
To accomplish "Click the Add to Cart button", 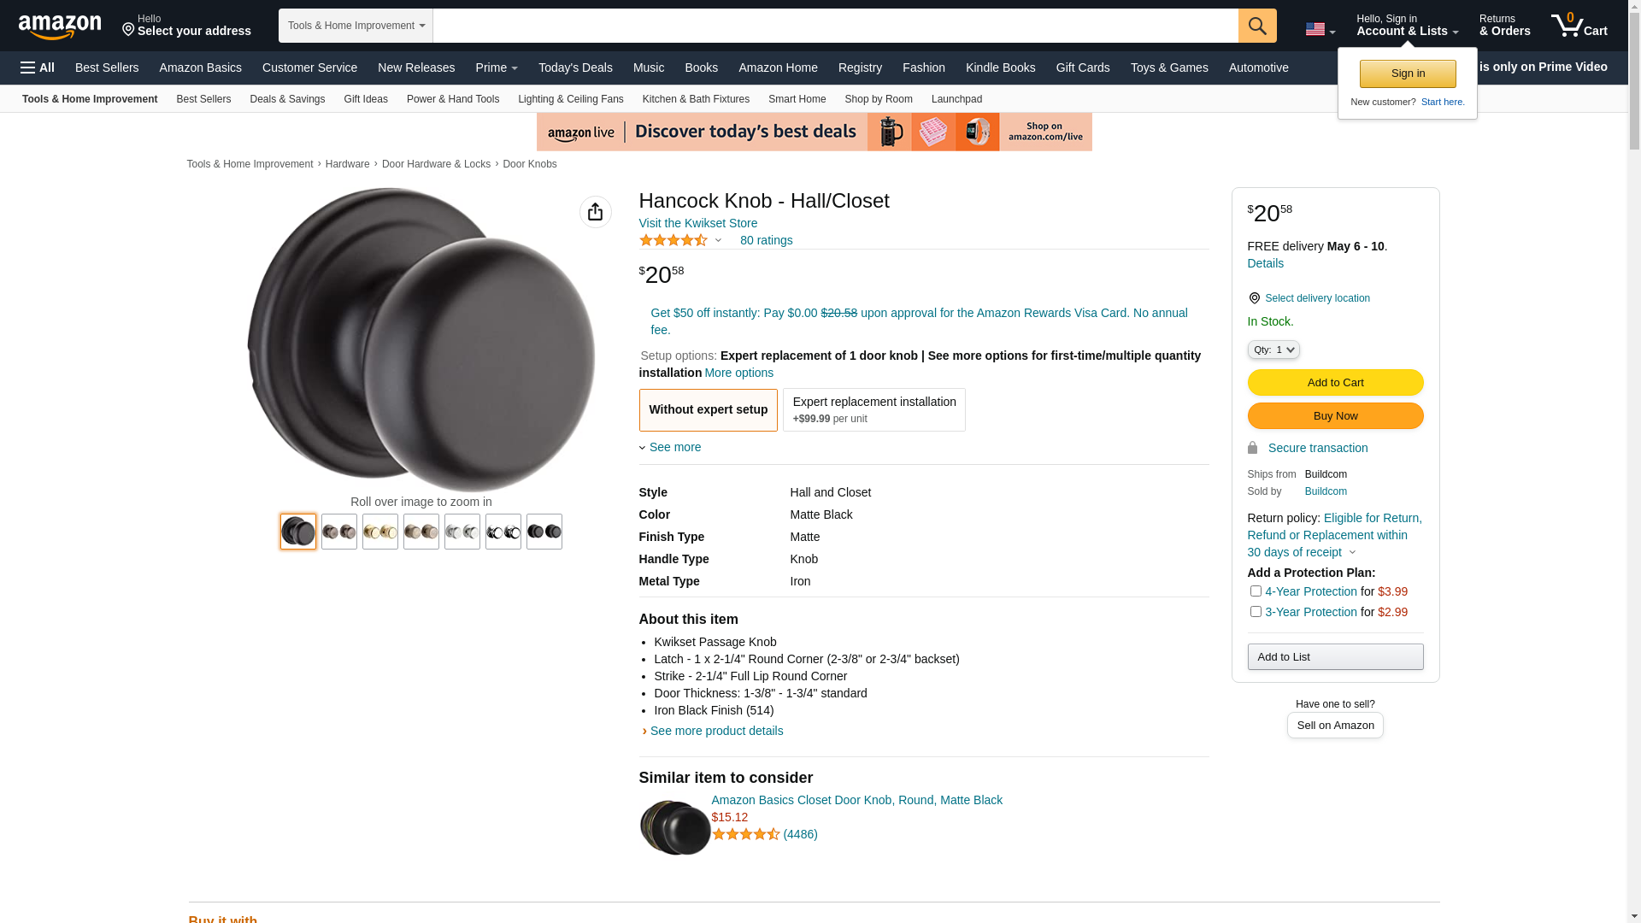I will pyautogui.click(x=1336, y=382).
